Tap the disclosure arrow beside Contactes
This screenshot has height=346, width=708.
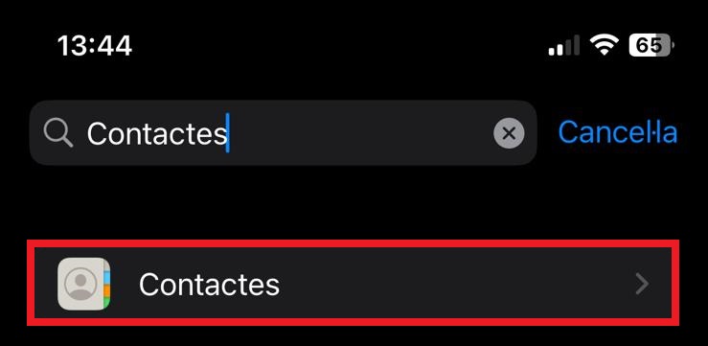click(x=642, y=284)
